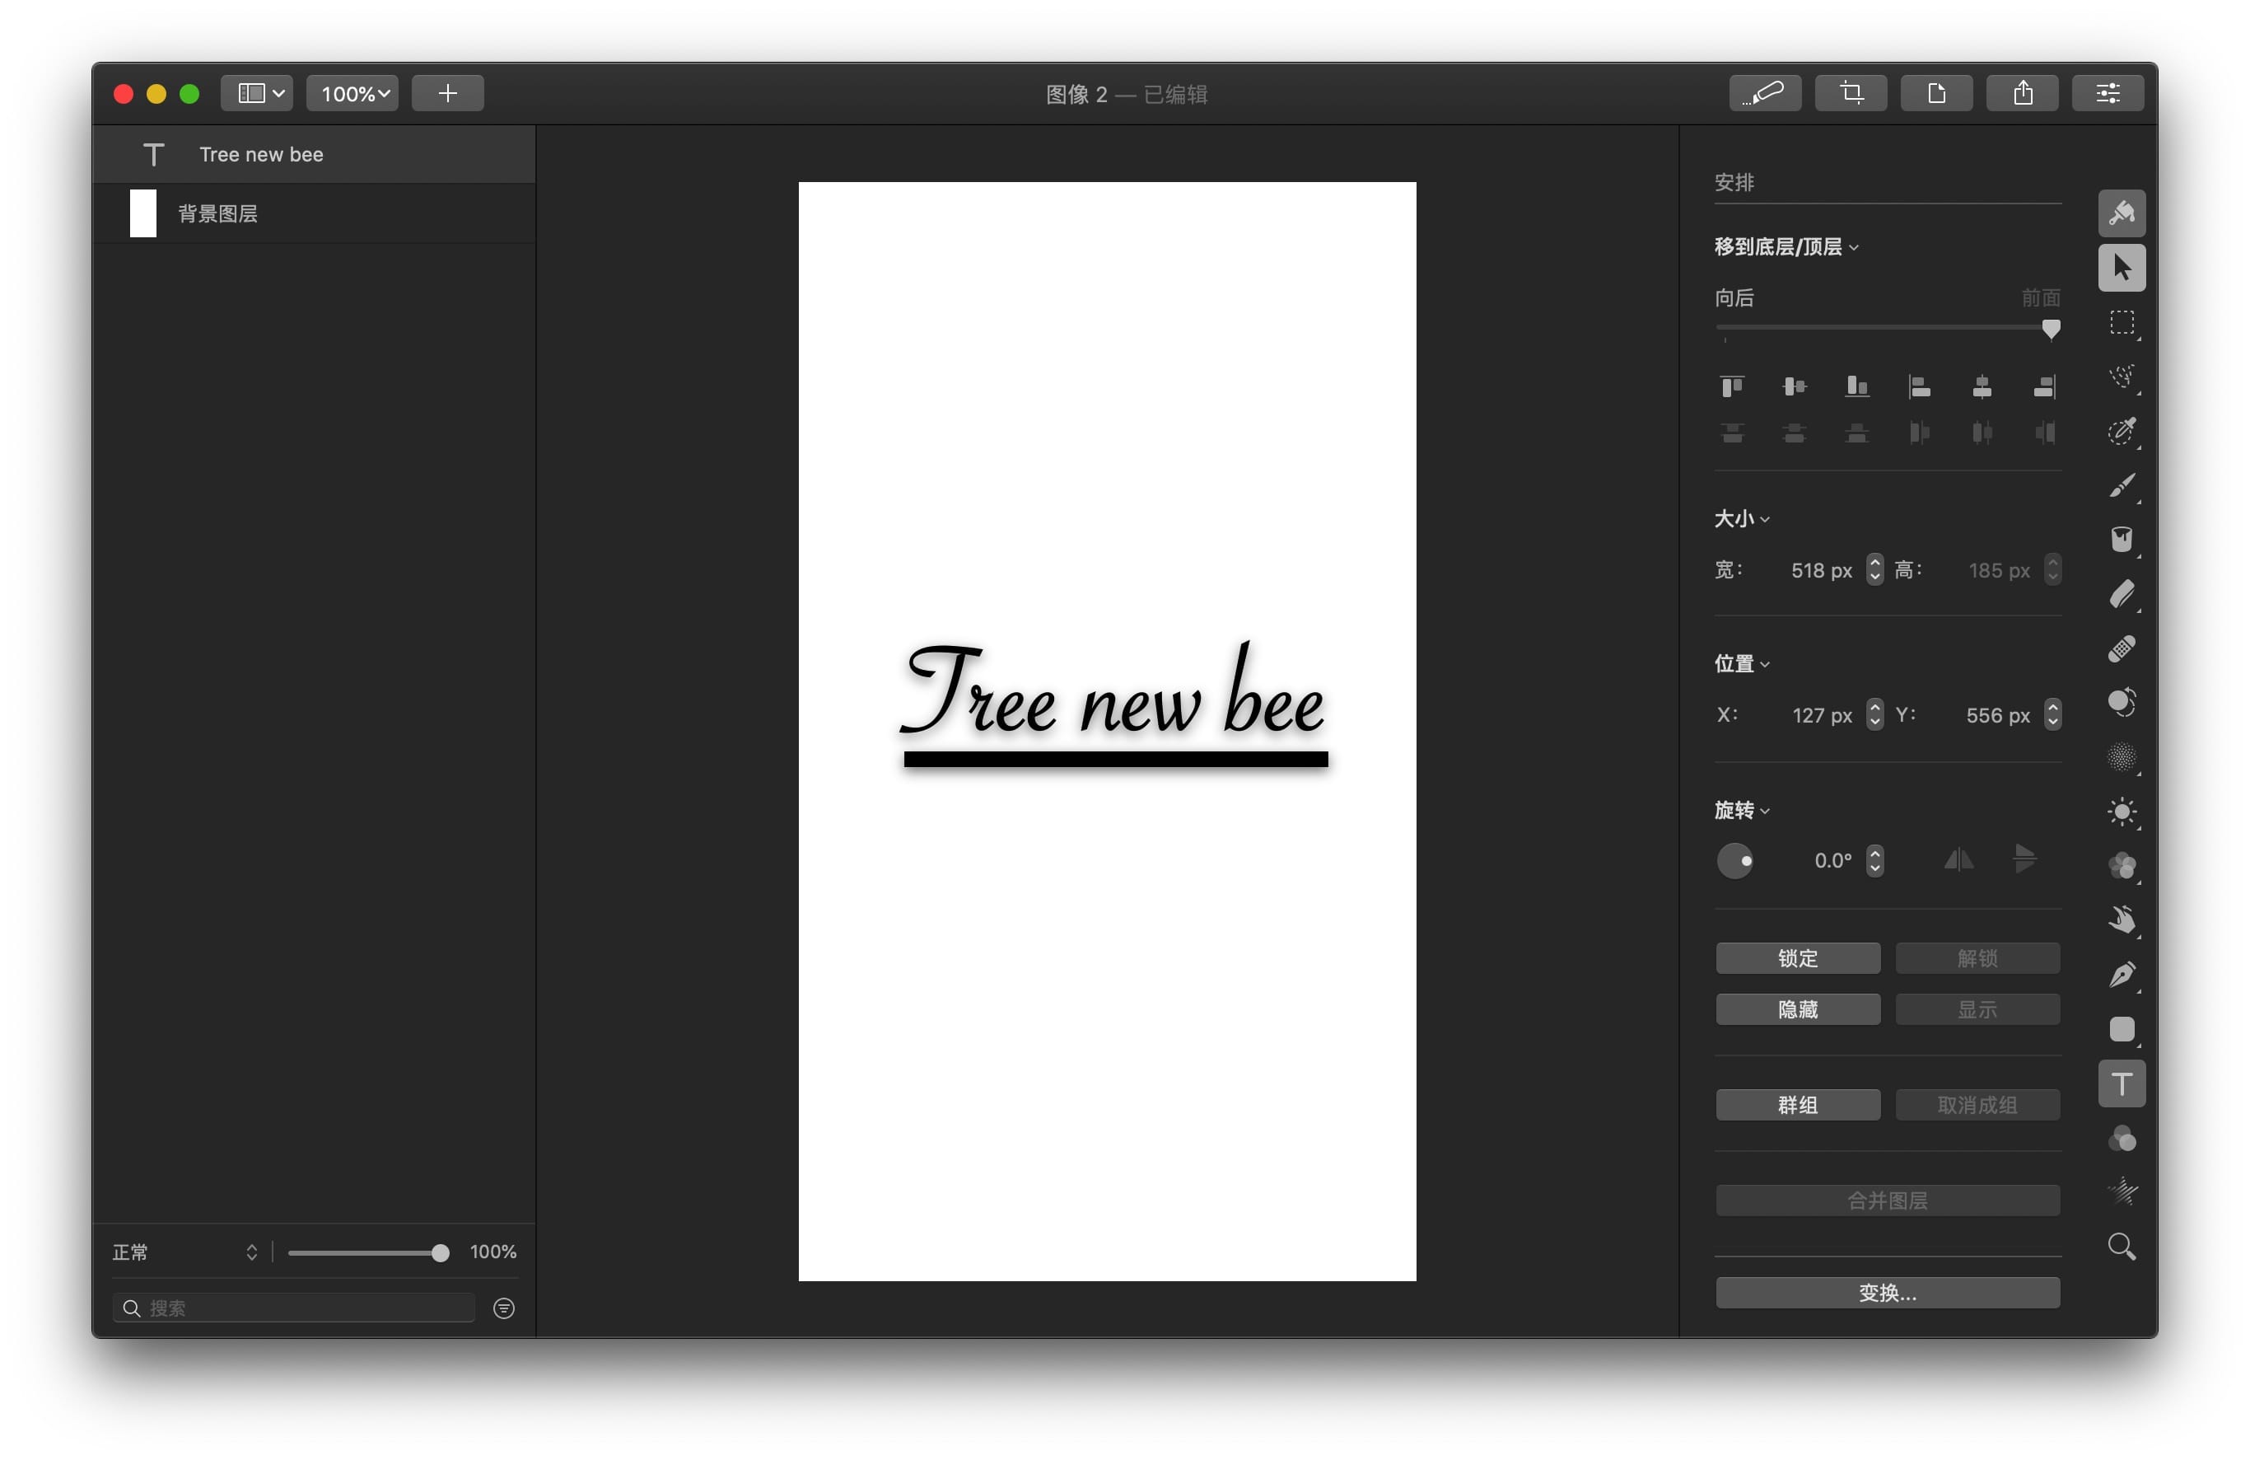Lock the layer with 锁定 button

(1797, 958)
